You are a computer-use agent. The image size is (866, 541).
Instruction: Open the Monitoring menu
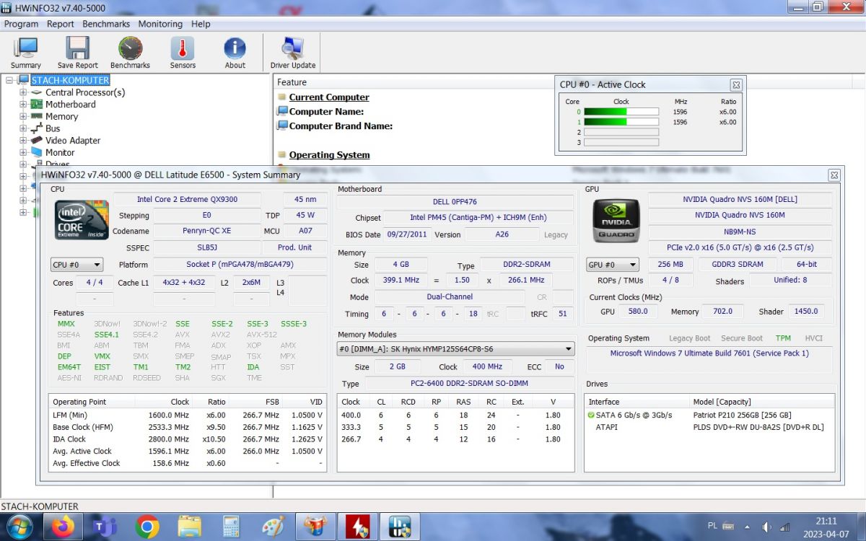[x=160, y=24]
